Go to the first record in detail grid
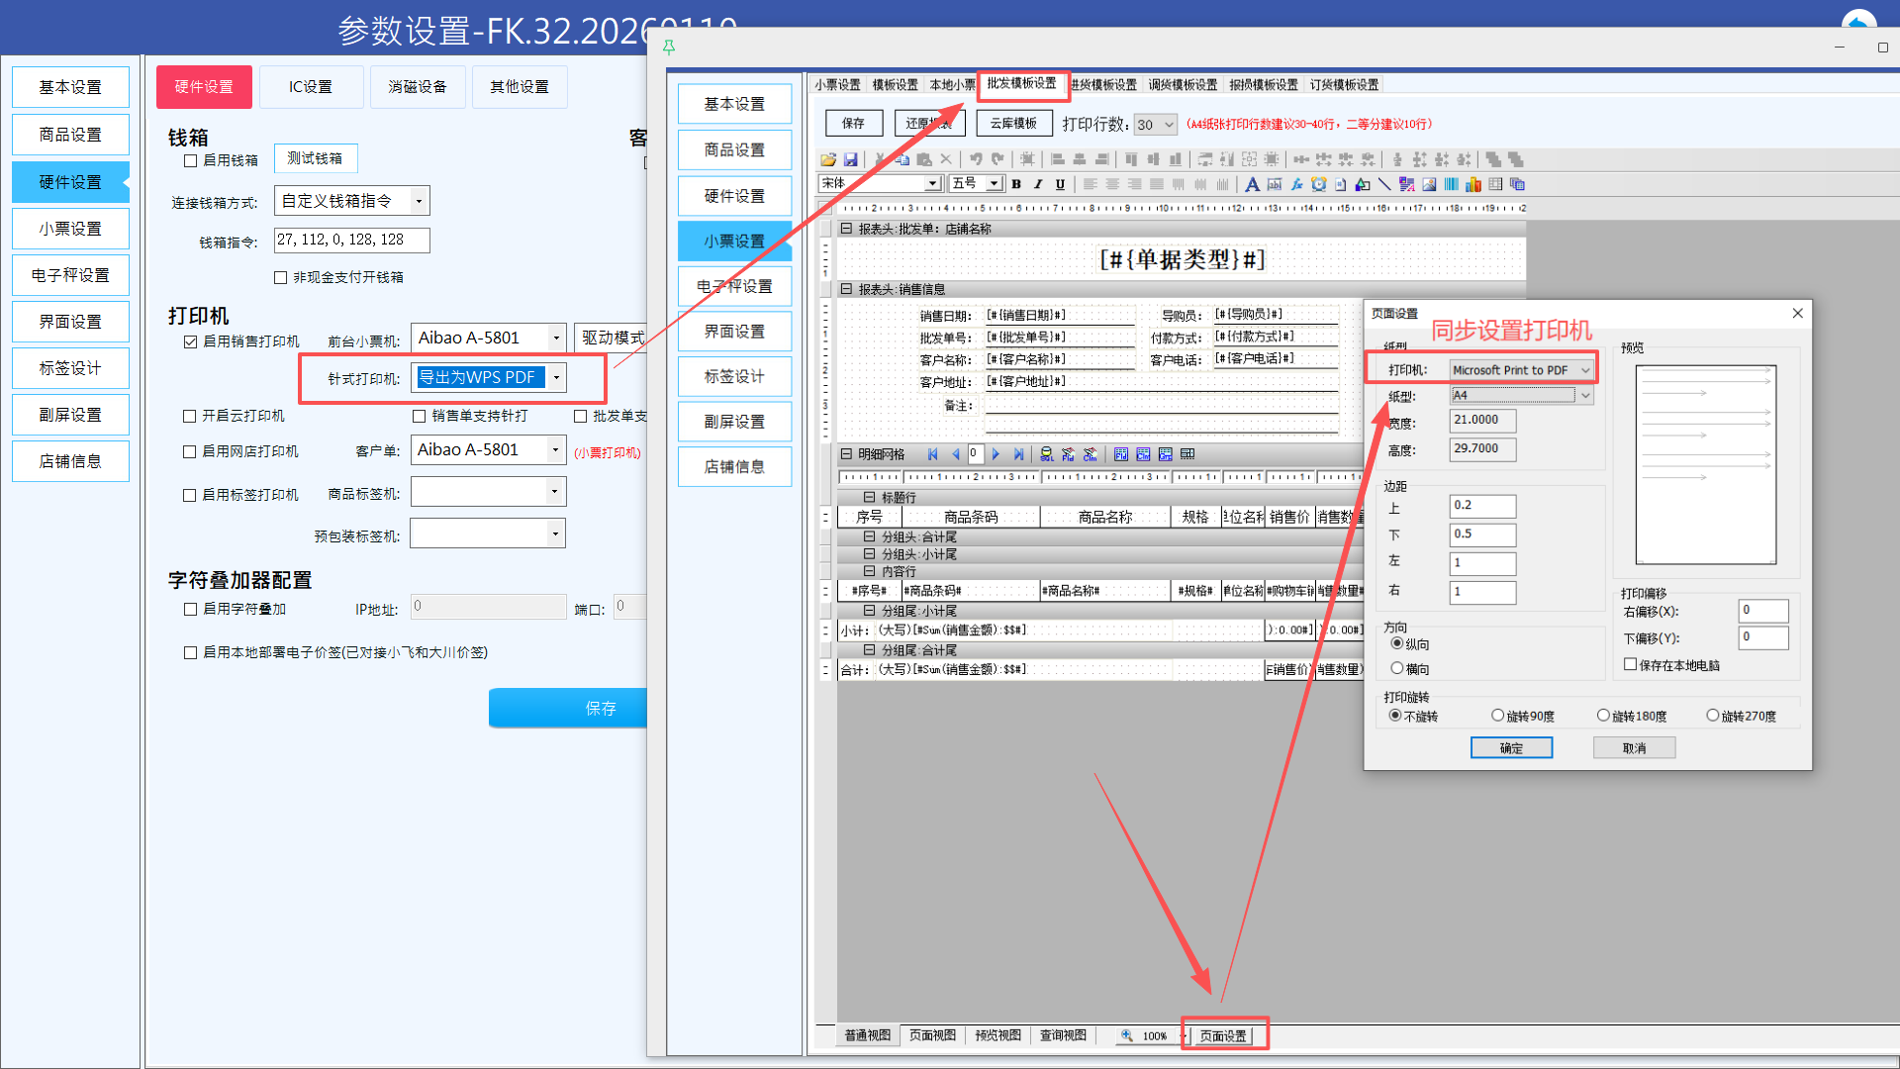The height and width of the screenshot is (1069, 1900). (932, 454)
